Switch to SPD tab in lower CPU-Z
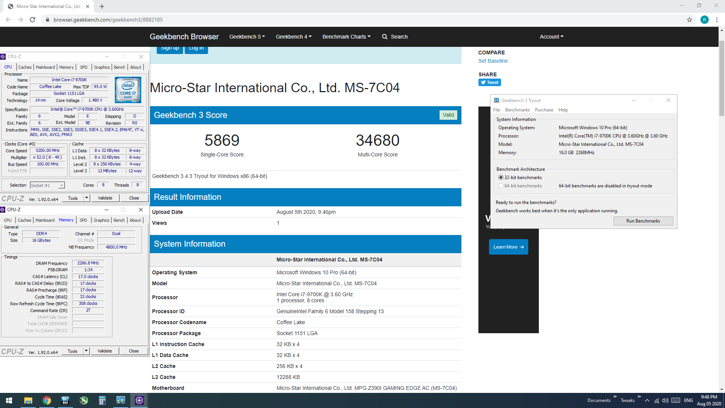Screen dimensions: 725x408 [83, 220]
